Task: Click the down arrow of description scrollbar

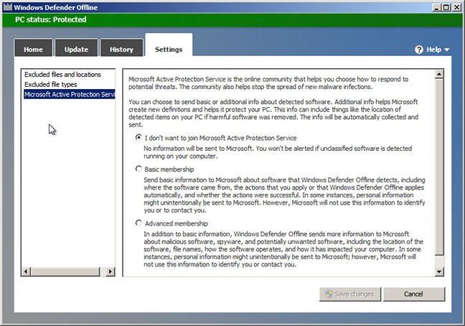Action: (439, 271)
